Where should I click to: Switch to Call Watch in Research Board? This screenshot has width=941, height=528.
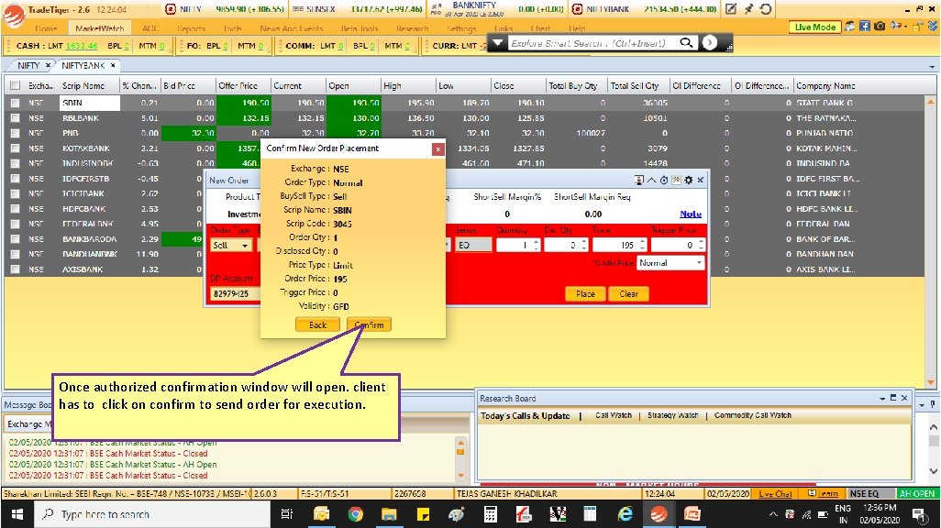coord(614,415)
